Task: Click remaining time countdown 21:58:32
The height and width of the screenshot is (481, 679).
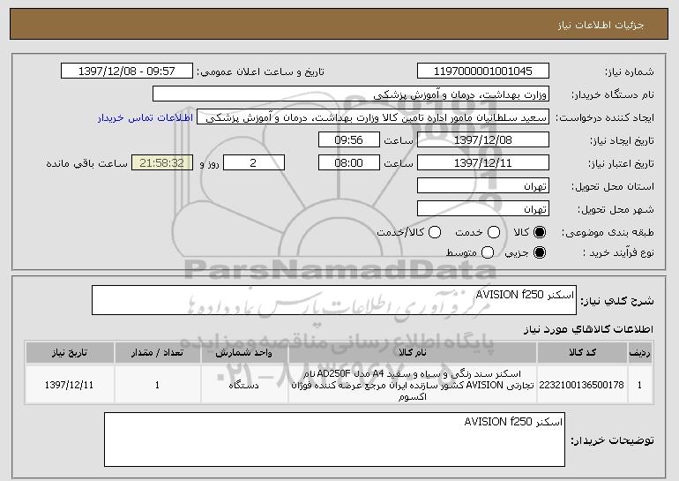Action: pos(162,163)
